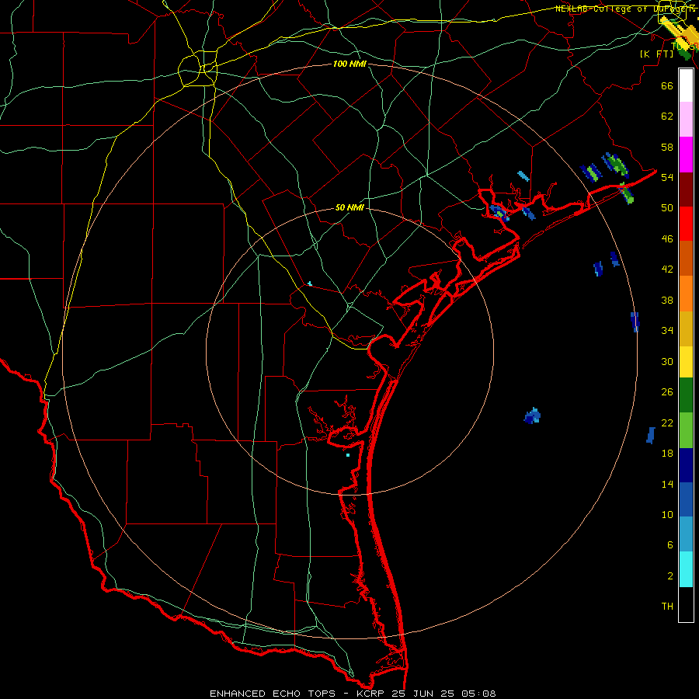This screenshot has height=699, width=699.
Task: Click the navy blue legend swatch
Action: (x=686, y=465)
